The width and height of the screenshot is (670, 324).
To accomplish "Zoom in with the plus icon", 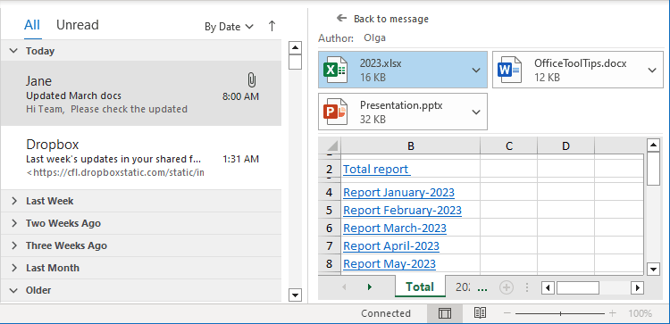I will pyautogui.click(x=612, y=313).
